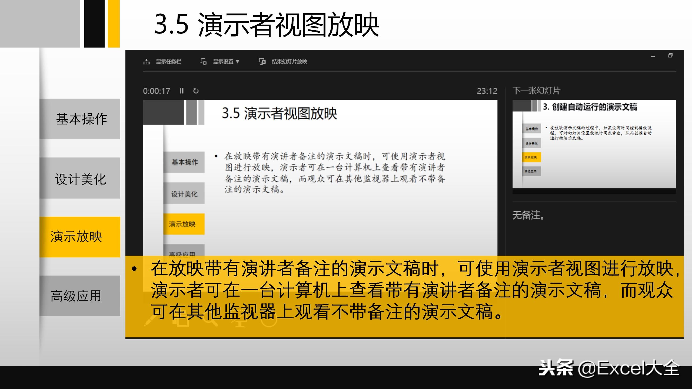692x389 pixels.
Task: Click the 结束幻灯片放映 end show icon
Action: coord(262,62)
